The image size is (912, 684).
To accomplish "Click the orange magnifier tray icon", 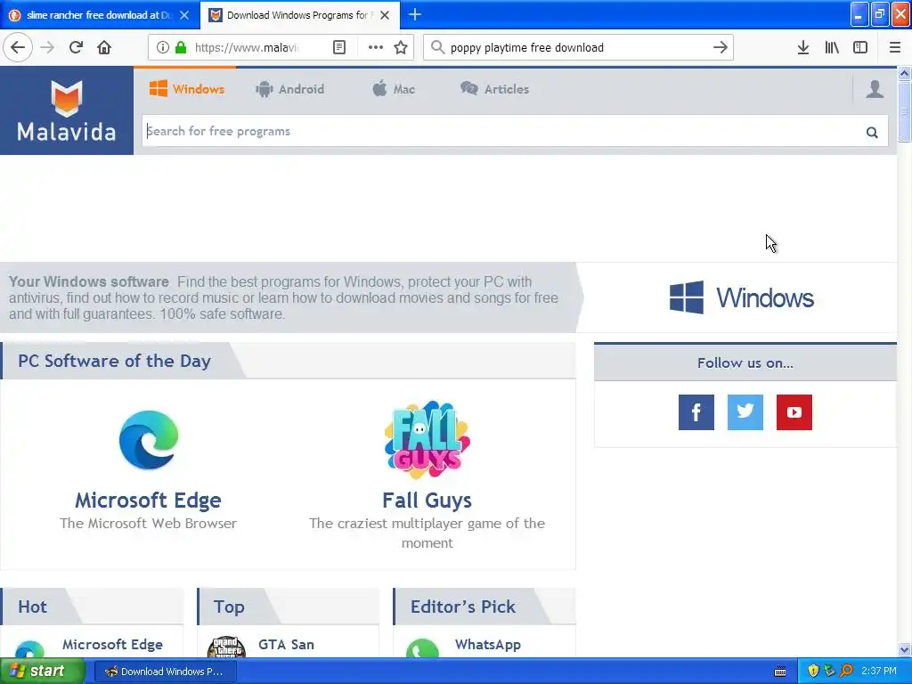I will [846, 672].
